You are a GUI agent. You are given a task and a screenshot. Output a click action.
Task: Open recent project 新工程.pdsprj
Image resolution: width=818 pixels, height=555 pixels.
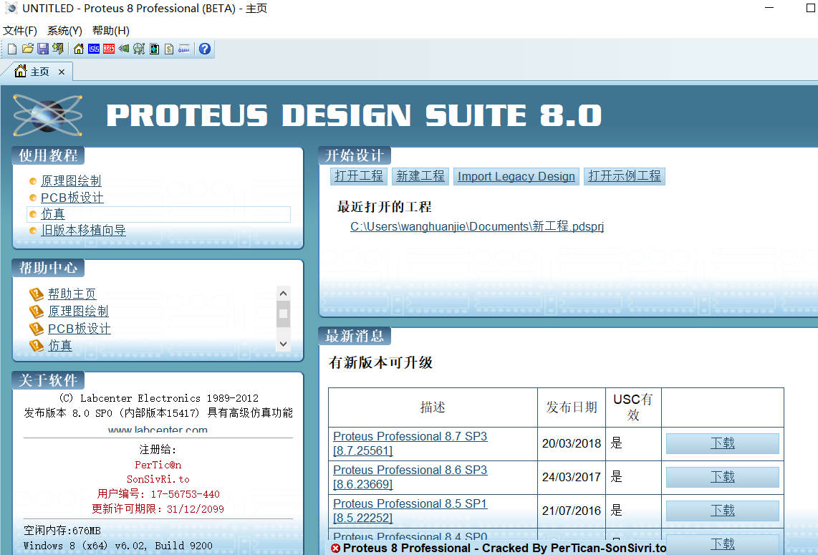pyautogui.click(x=477, y=226)
